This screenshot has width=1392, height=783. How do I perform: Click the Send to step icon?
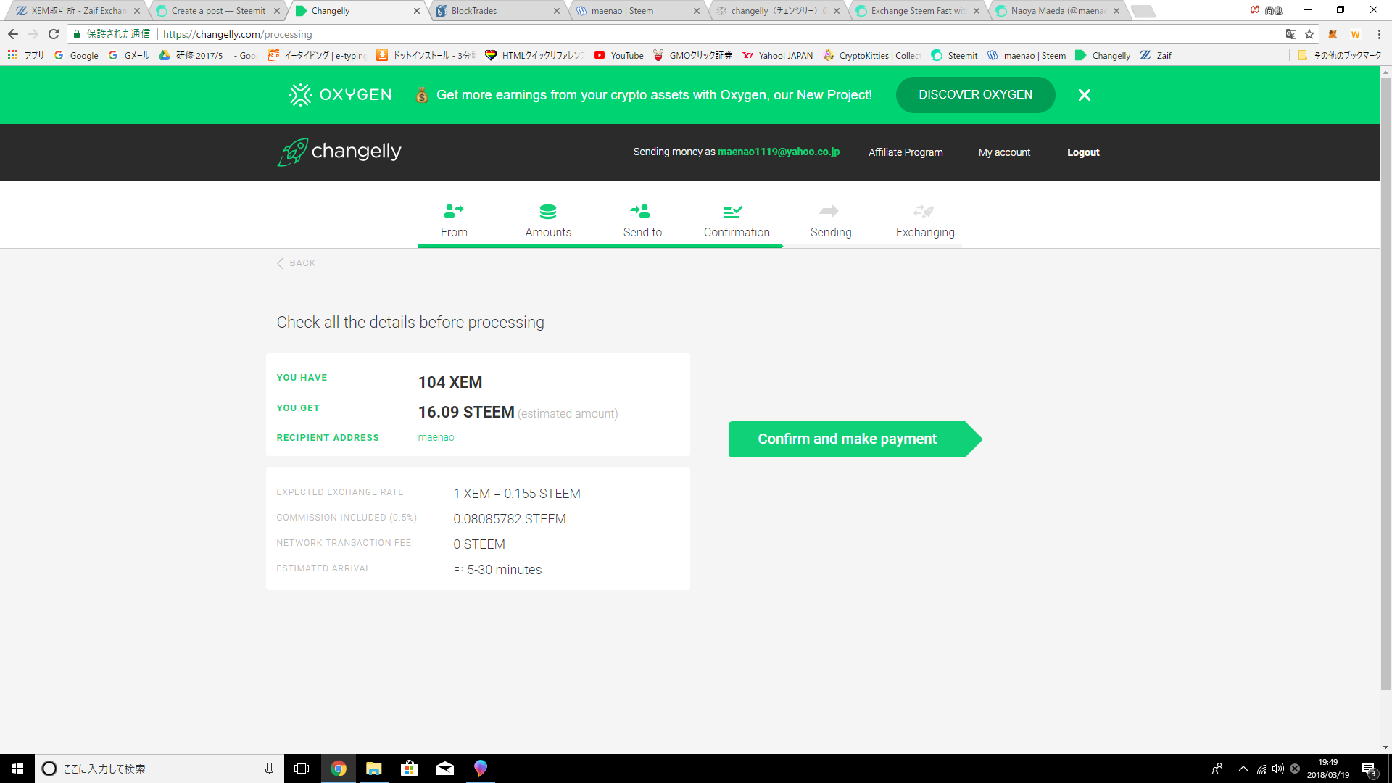[x=641, y=211]
